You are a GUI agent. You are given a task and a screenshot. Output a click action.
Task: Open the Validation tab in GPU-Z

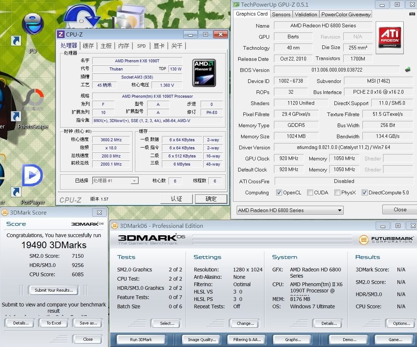click(306, 14)
